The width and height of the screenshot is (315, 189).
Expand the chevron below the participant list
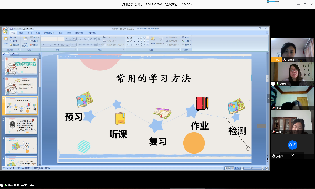click(293, 155)
